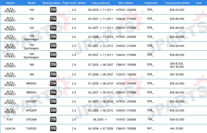This screenshot has width=207, height=133.
Task: Click body code 936_ in the 180KM row
Action: (x=150, y=74)
